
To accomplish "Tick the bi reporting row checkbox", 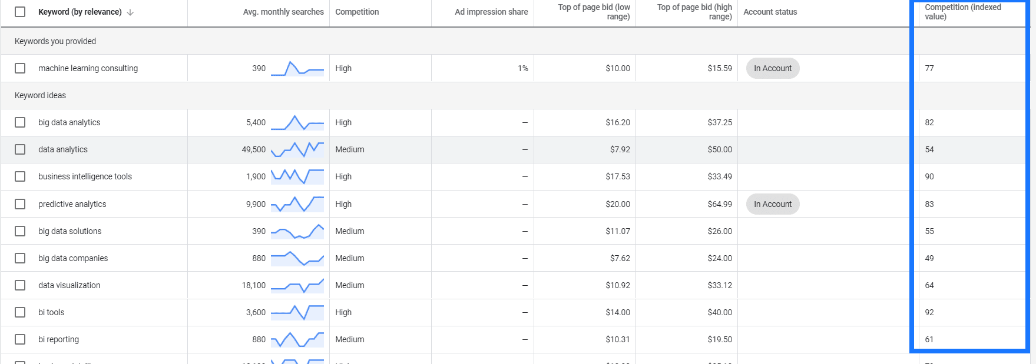I will pos(20,339).
